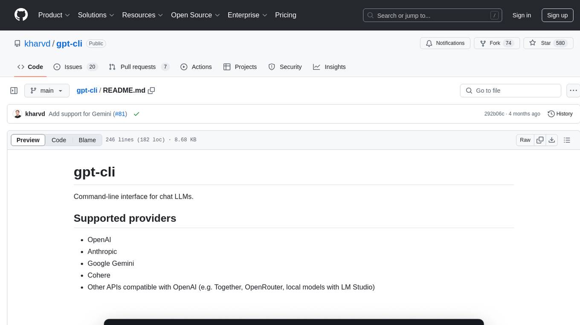The width and height of the screenshot is (580, 325).
Task: Click the Sign in link
Action: coord(522,15)
